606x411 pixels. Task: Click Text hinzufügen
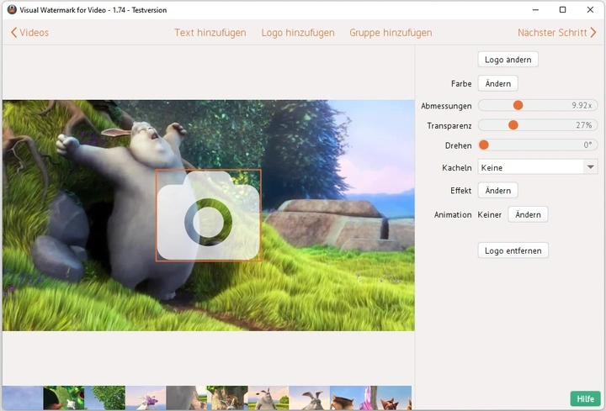[x=210, y=33]
